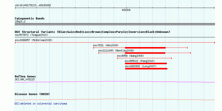Open variant nsv507872 (Teague2010) label

pos(31,35)
